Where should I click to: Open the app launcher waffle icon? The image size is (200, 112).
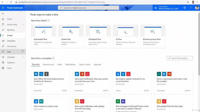click(x=3, y=8)
